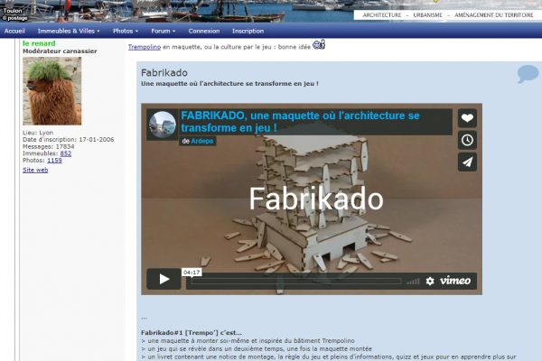Adjust the video volume bars
Screen dimensions: 542x361
click(413, 282)
